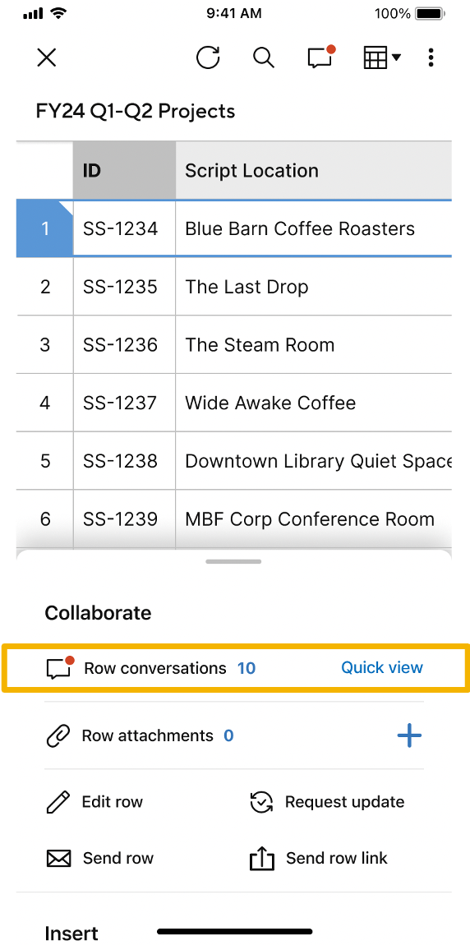Tap Send row envelope option
The width and height of the screenshot is (470, 945).
(x=100, y=858)
